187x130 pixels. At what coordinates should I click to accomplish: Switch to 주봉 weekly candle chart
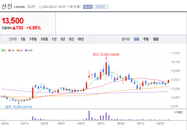146,39
